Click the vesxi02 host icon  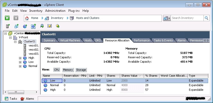25,50
